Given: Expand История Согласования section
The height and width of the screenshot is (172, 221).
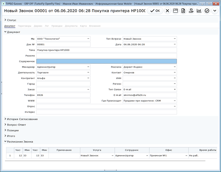Looking at the screenshot, I should (x=5, y=119).
